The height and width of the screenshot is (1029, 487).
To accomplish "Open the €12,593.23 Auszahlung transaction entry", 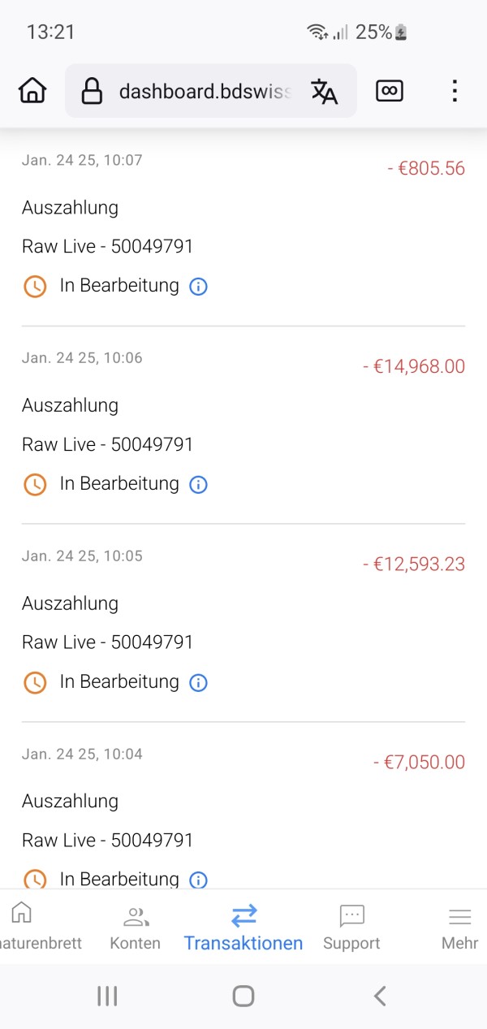I will coord(243,622).
